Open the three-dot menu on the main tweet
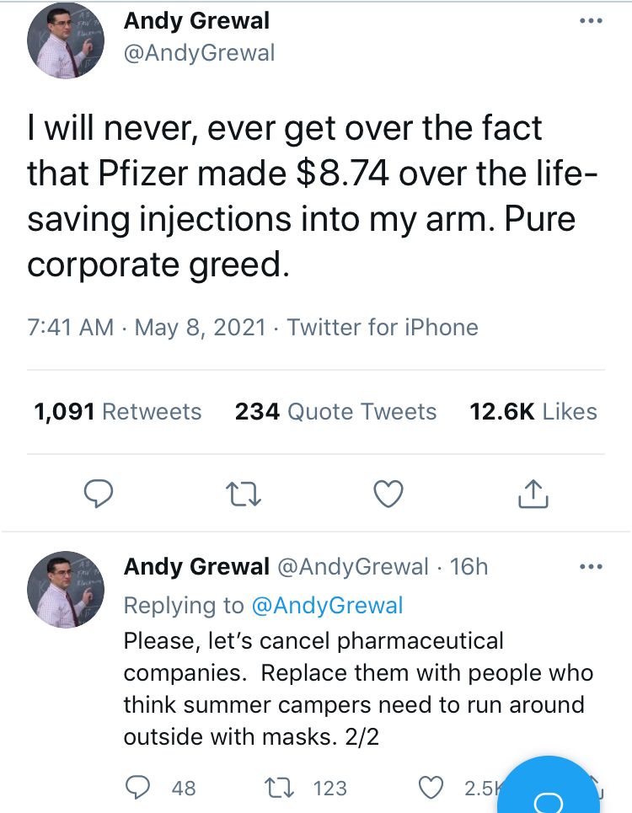Viewport: 632px width, 813px height. point(591,21)
